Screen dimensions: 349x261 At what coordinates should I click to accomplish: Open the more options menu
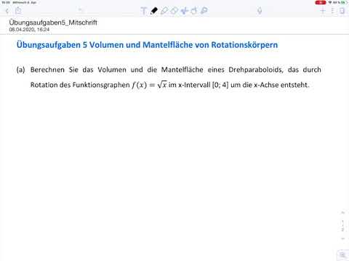click(x=333, y=11)
